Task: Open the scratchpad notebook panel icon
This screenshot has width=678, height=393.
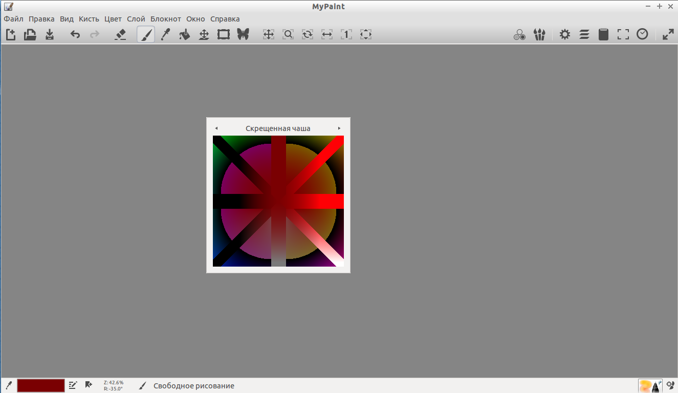Action: [604, 35]
